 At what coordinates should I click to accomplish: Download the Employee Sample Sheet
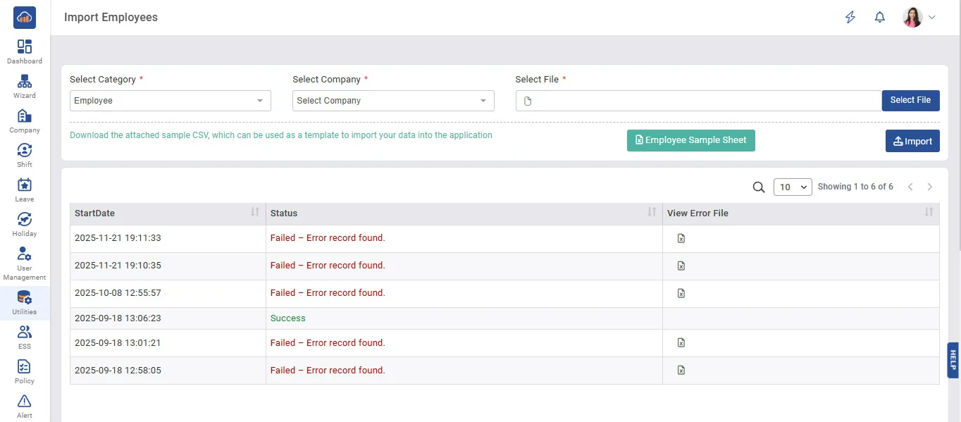[690, 140]
